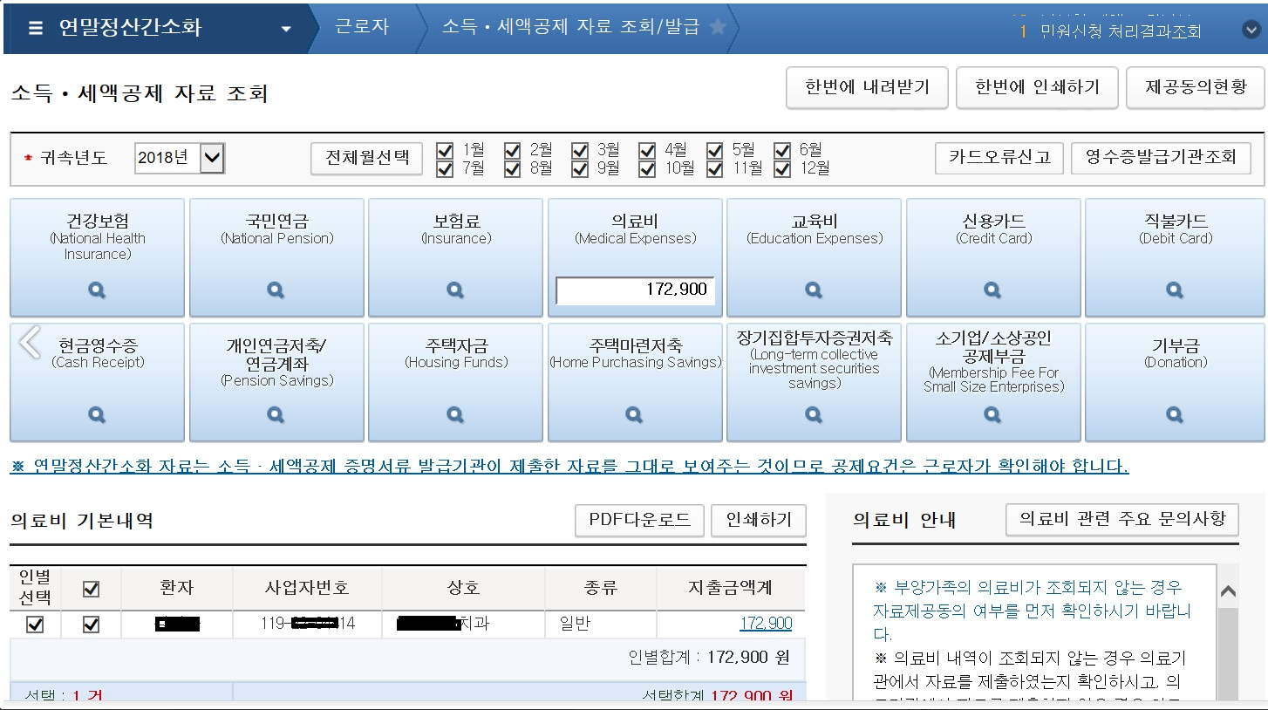Click magnifier icon on 신용카드 card
Viewport: 1268px width, 710px height.
click(x=992, y=290)
